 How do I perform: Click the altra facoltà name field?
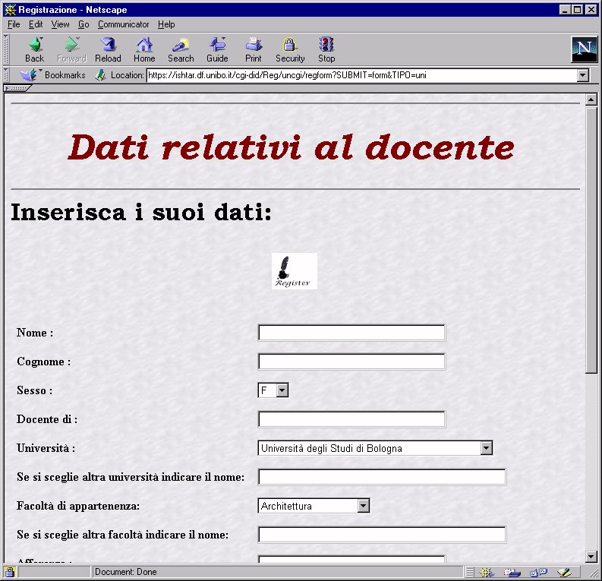click(383, 535)
